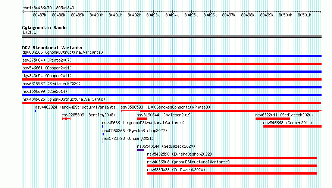Select the red nsv546668 variant bar
The image size is (332, 188).
point(292,126)
